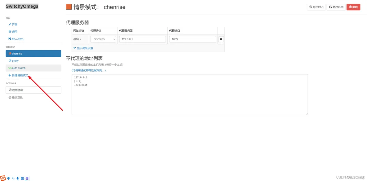Click the localhost line in bypass list
Screen dimensions: 367x181
[81, 85]
